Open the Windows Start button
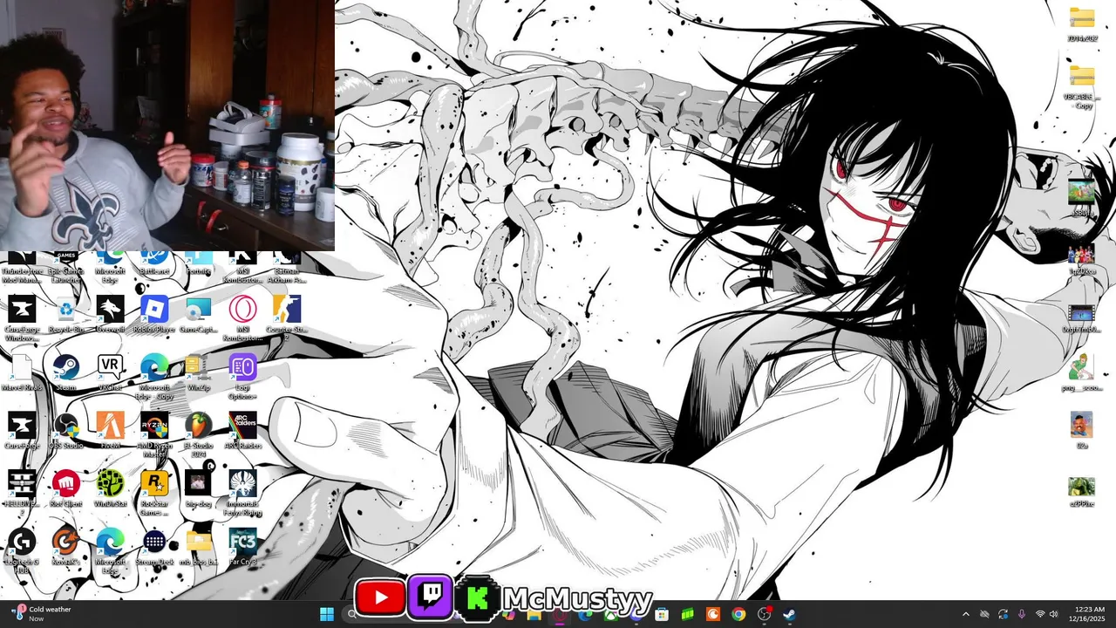1116x628 pixels. tap(327, 614)
